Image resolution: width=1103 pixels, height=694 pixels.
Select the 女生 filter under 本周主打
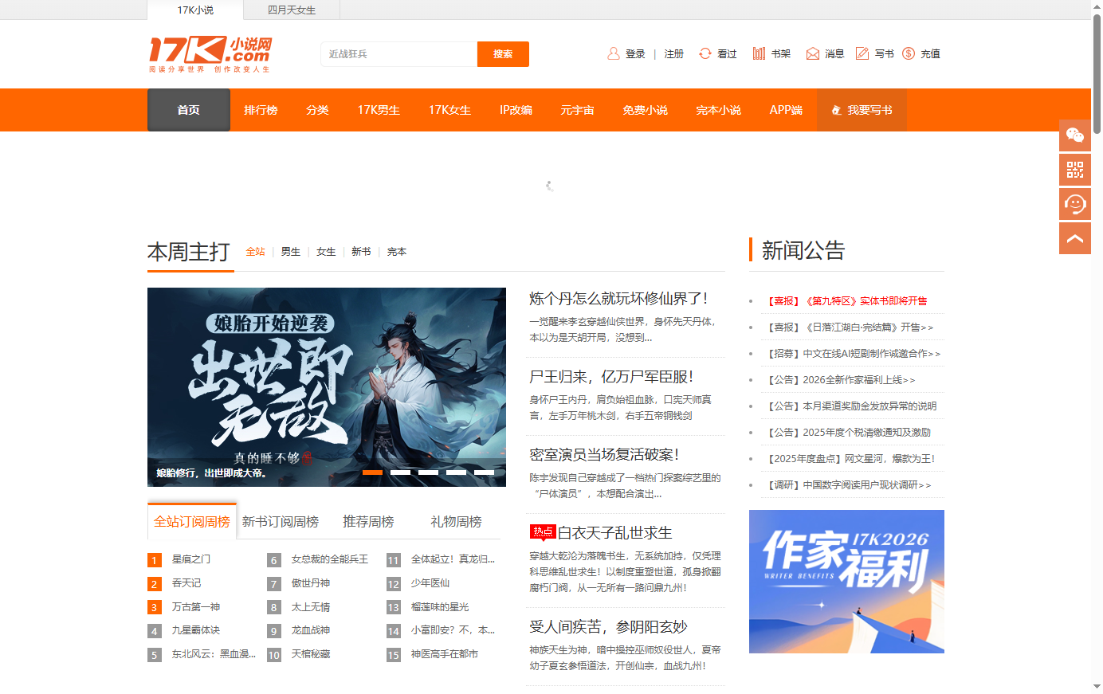(326, 252)
